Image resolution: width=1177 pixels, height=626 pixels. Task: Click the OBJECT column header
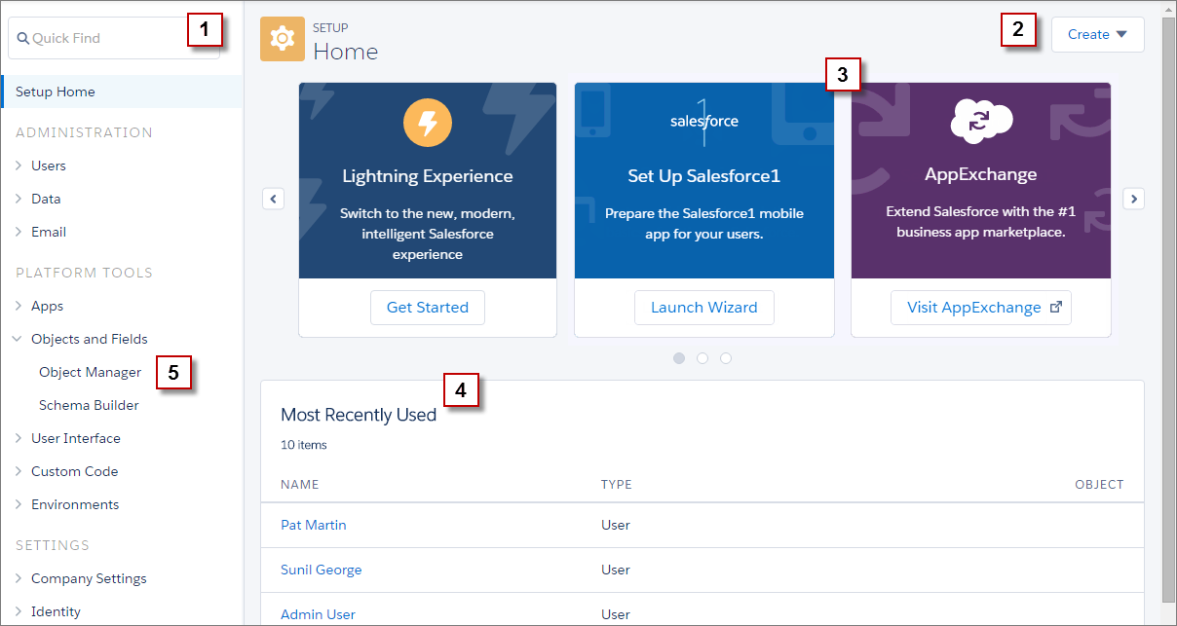[x=1099, y=484]
